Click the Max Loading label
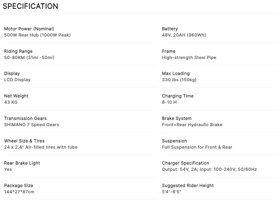 (x=176, y=73)
